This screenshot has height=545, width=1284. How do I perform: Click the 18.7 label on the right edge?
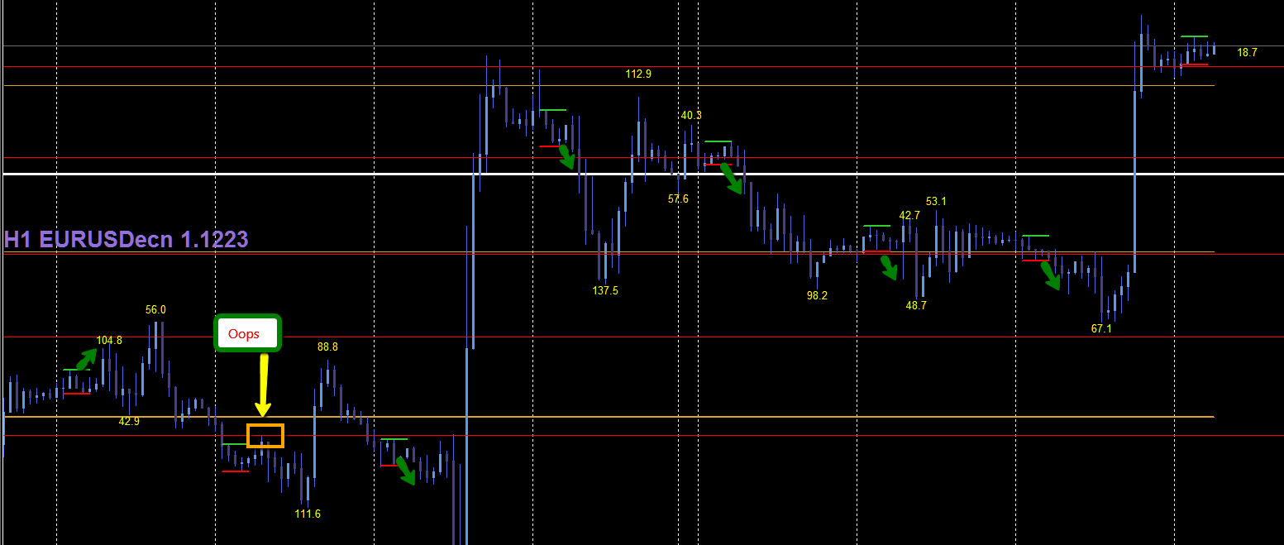point(1247,50)
